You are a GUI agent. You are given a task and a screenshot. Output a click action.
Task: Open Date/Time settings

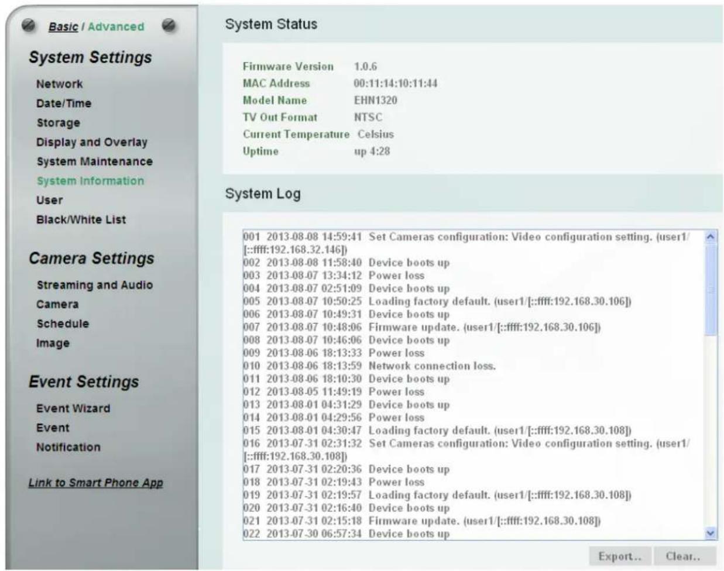tap(64, 104)
